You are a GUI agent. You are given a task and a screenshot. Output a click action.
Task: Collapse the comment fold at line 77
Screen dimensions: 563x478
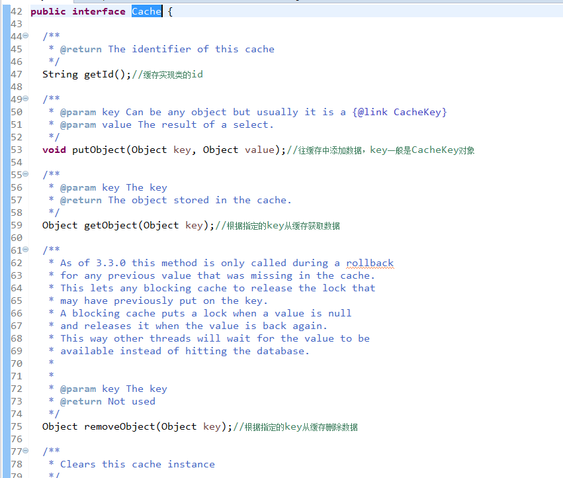26,451
